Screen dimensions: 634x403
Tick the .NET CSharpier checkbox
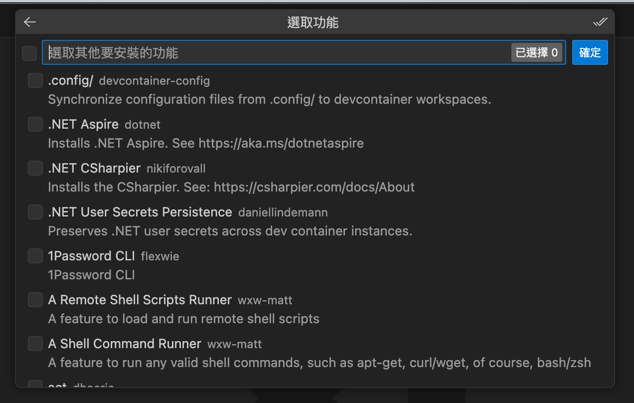(x=35, y=168)
